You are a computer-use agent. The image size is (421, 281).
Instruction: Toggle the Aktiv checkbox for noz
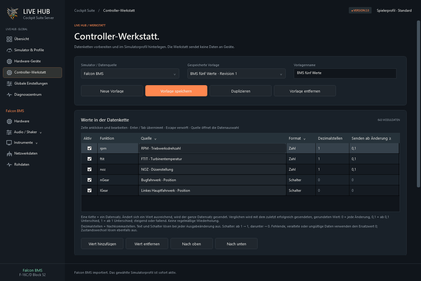[89, 169]
